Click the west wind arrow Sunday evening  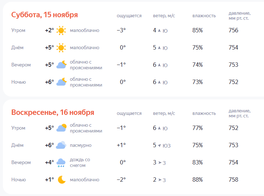(159, 163)
